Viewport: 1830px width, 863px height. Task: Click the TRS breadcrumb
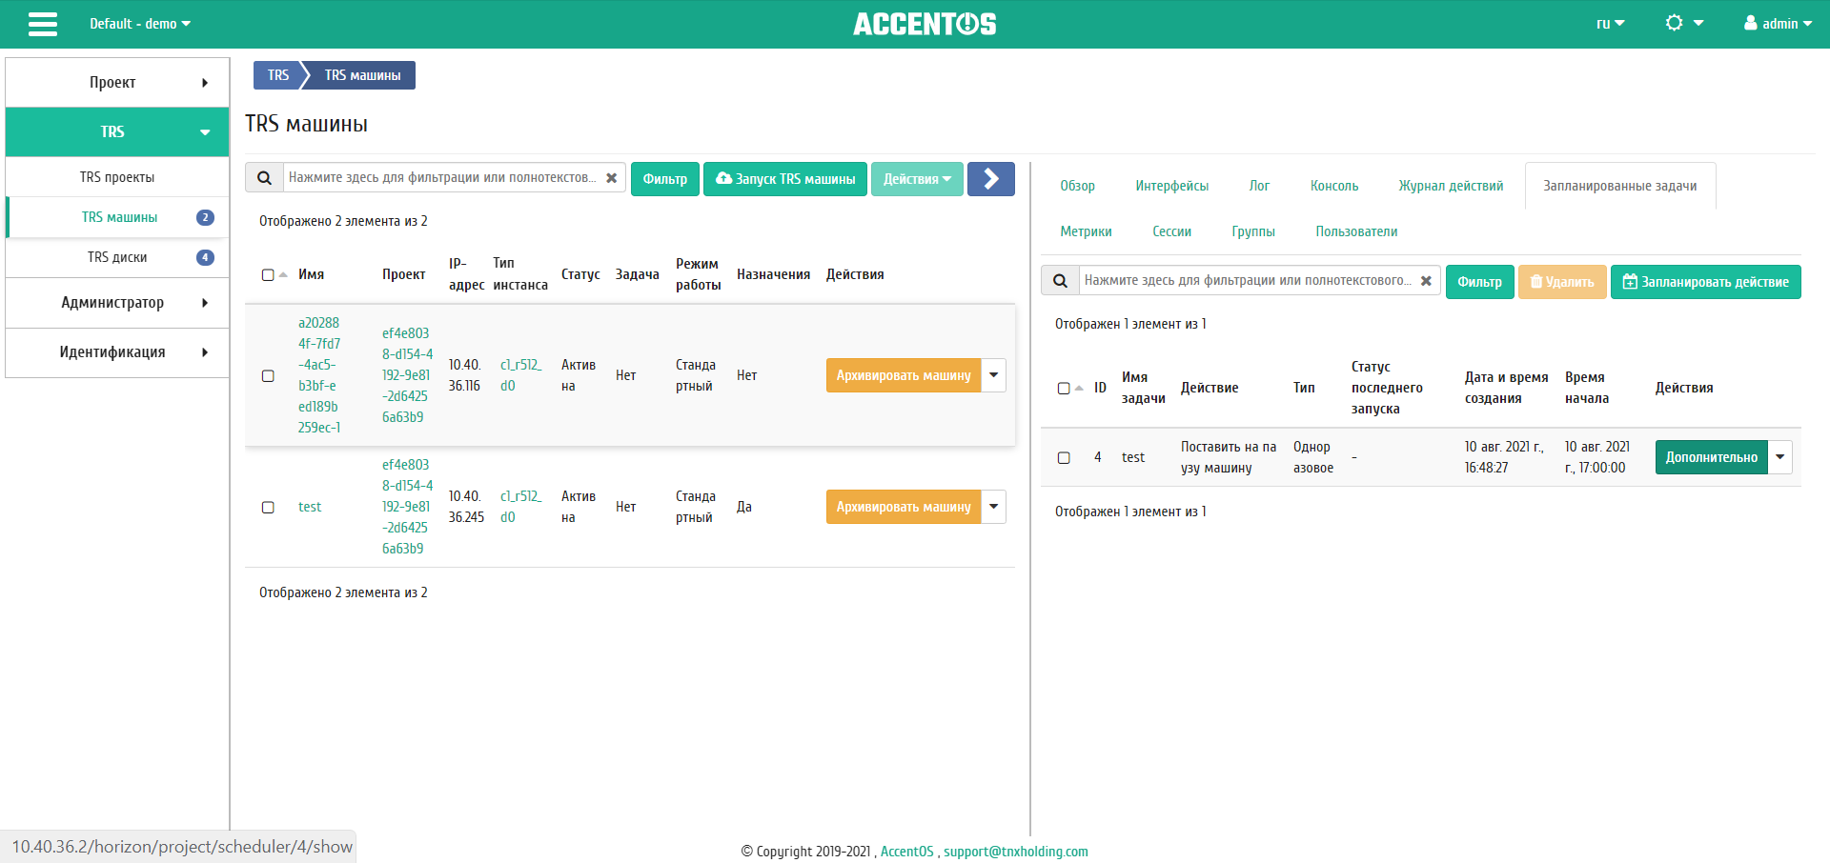click(x=277, y=75)
